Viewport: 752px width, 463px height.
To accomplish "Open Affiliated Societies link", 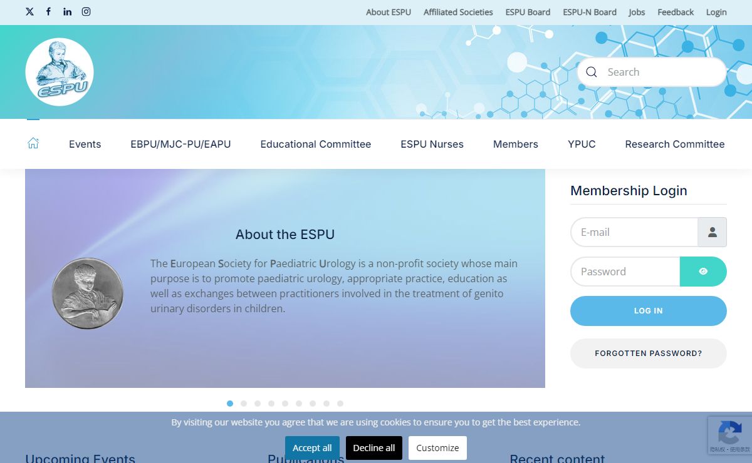I will (x=458, y=12).
